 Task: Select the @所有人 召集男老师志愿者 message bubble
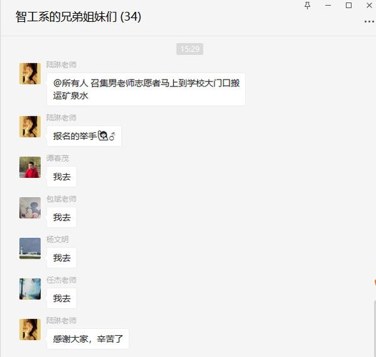point(146,89)
